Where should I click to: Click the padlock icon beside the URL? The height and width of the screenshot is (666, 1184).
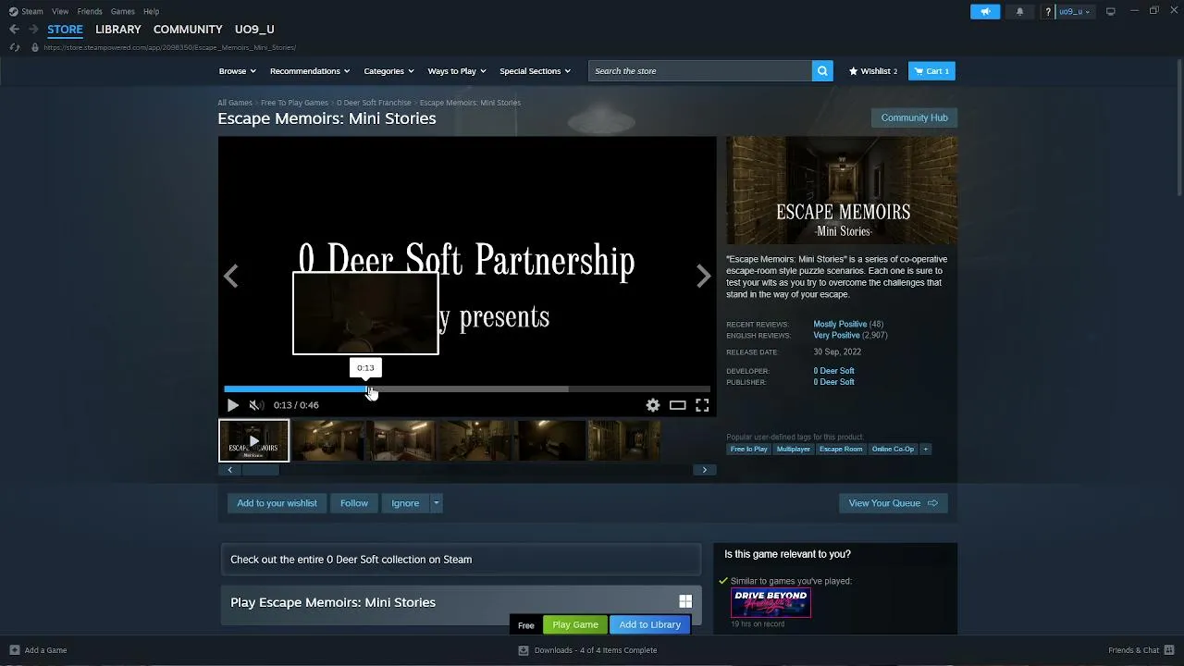pos(35,47)
